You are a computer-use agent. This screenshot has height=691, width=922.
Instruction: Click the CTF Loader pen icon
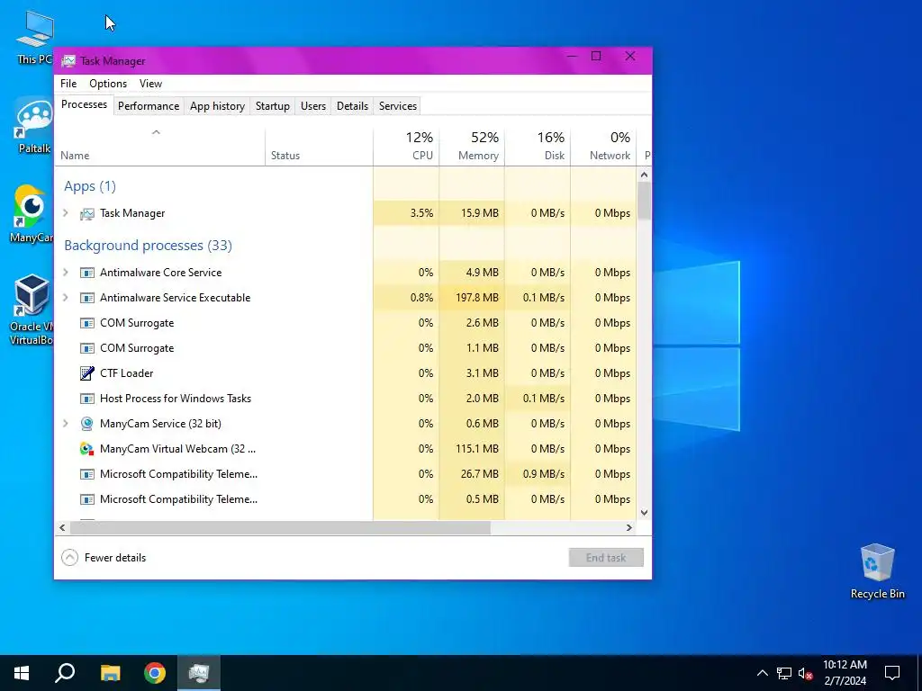tap(87, 373)
